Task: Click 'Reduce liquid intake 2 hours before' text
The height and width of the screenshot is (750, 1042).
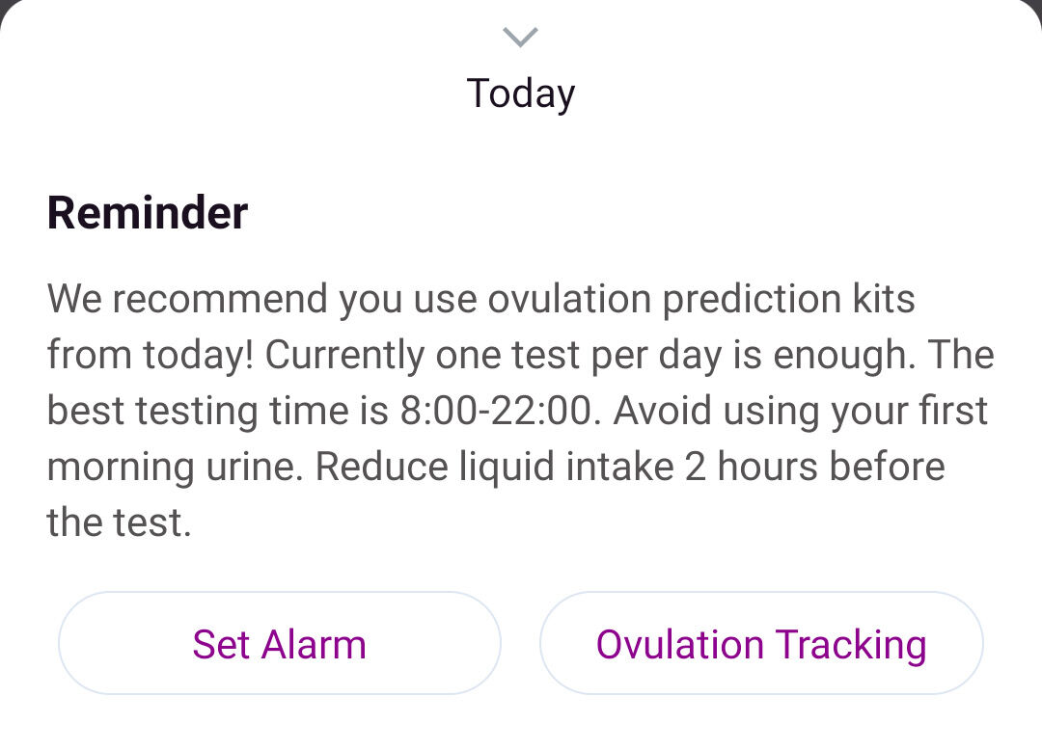Action: click(x=630, y=467)
